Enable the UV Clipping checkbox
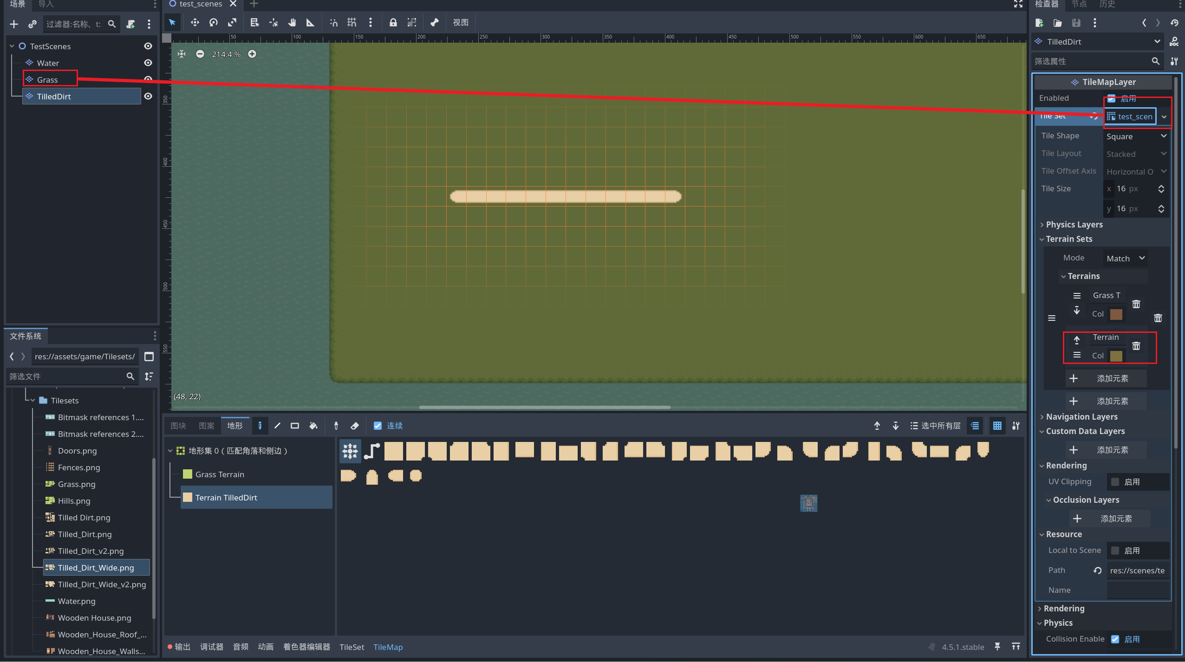This screenshot has width=1185, height=662. 1115,482
